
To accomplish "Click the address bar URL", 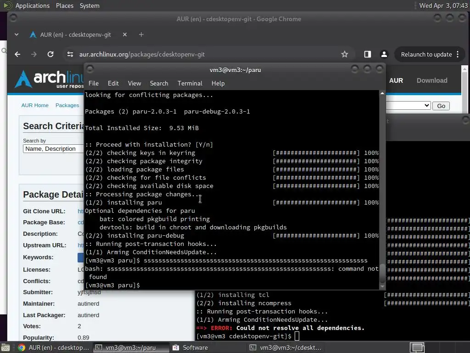I will pos(142,54).
